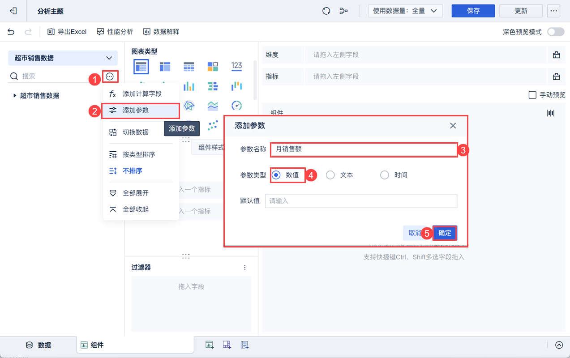Screen dimensions: 570x358
Task: Click the lock icon in dimension row
Action: (x=557, y=55)
